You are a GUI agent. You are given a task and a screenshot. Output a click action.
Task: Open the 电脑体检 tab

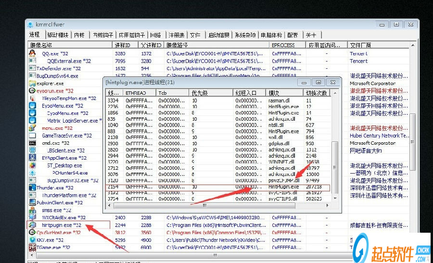271,35
